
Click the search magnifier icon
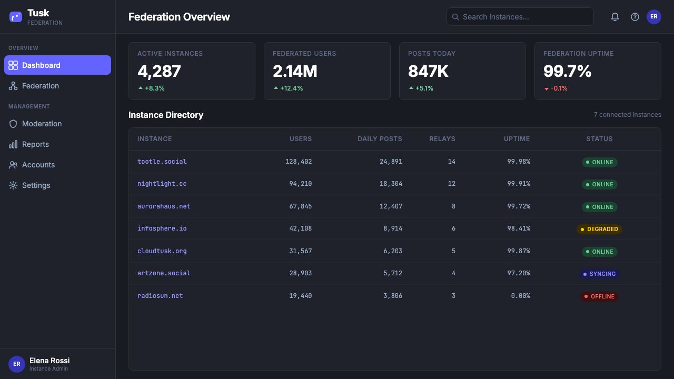456,17
